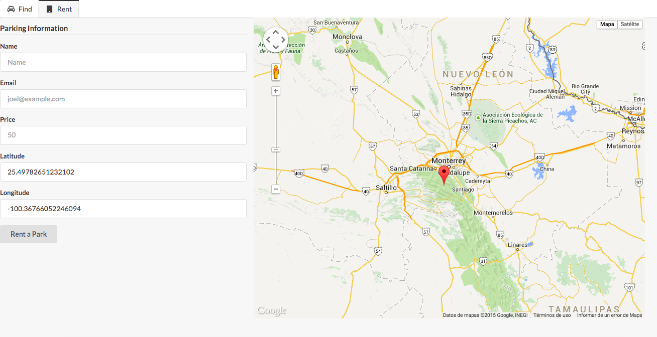Click the Parking Information heading
This screenshot has width=657, height=337.
34,28
